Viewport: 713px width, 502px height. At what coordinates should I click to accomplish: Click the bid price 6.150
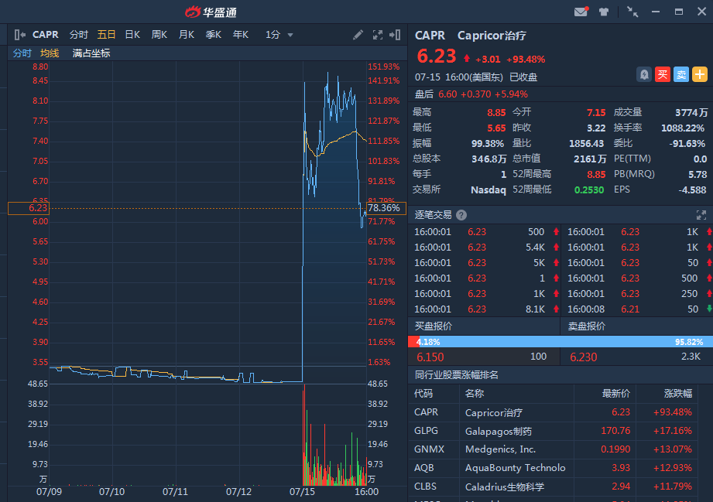pos(430,357)
